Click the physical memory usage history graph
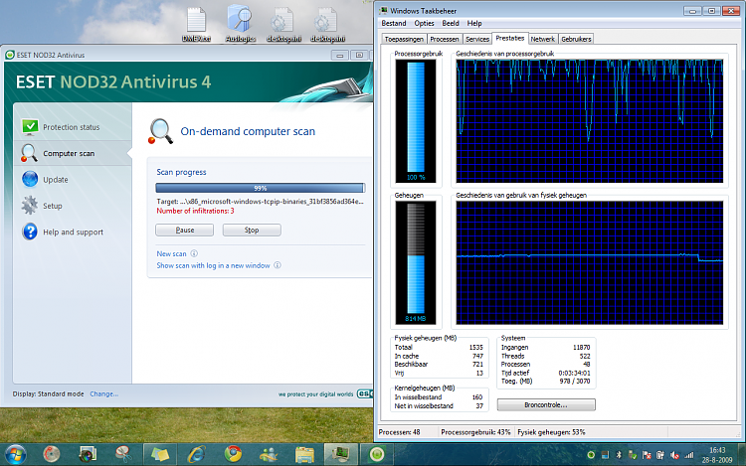 point(590,262)
